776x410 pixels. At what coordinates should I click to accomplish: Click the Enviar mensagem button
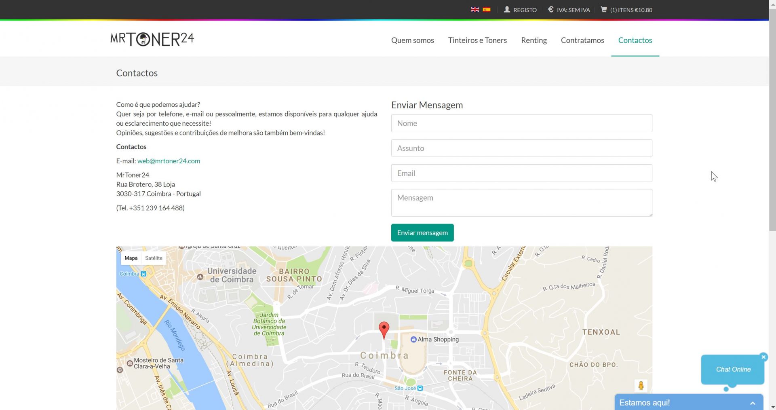tap(422, 232)
